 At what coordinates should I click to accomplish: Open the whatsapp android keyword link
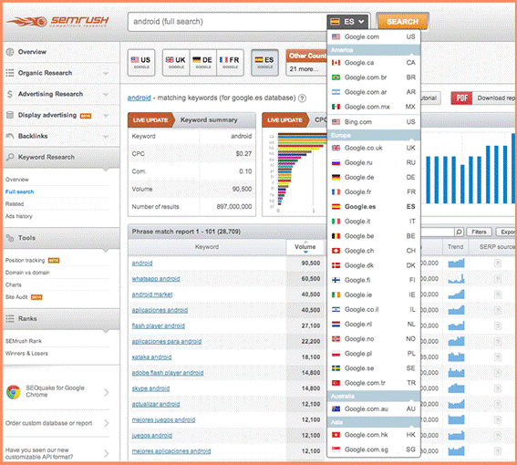156,279
